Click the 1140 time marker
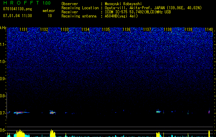The height and width of the screenshot is (137, 216). (209, 29)
